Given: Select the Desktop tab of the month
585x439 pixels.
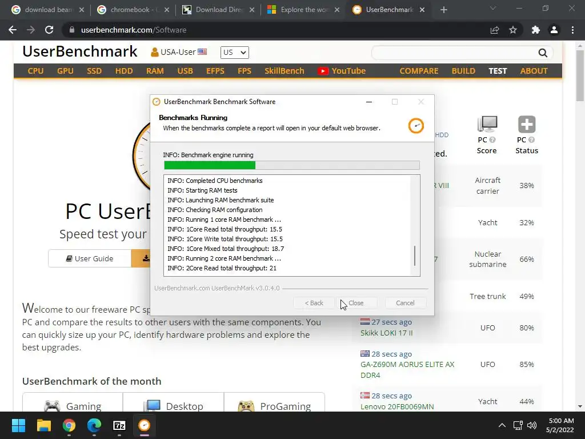Looking at the screenshot, I should (174, 403).
